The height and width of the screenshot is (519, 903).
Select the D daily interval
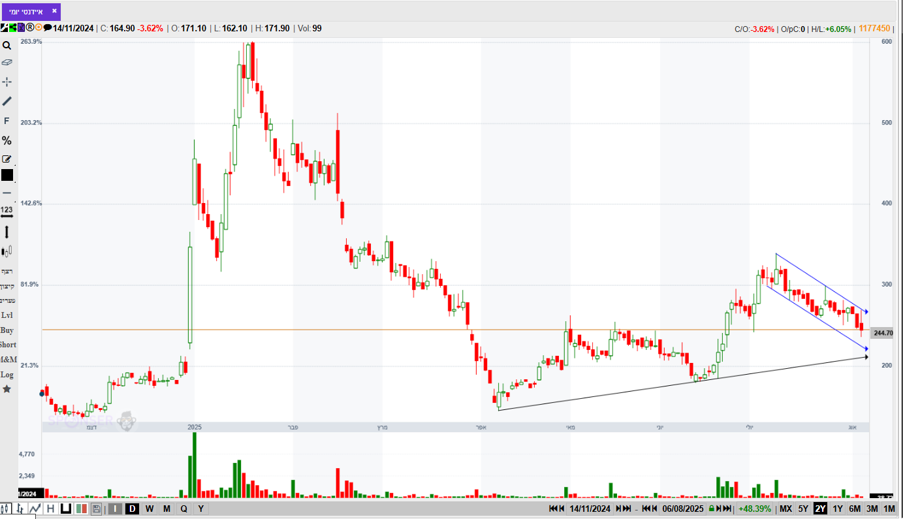pos(132,509)
